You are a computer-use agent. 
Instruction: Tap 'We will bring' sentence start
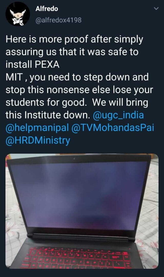click(120, 103)
